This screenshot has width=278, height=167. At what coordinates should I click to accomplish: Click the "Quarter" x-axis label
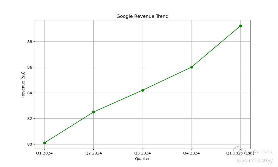click(142, 159)
